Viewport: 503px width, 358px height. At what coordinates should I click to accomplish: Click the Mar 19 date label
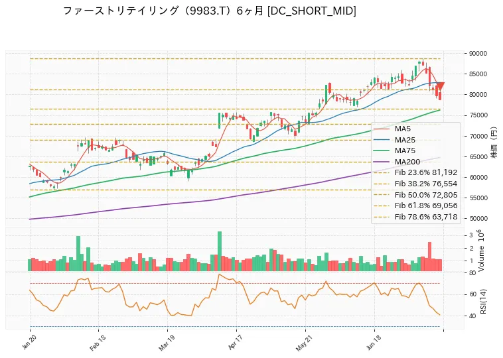pos(166,342)
